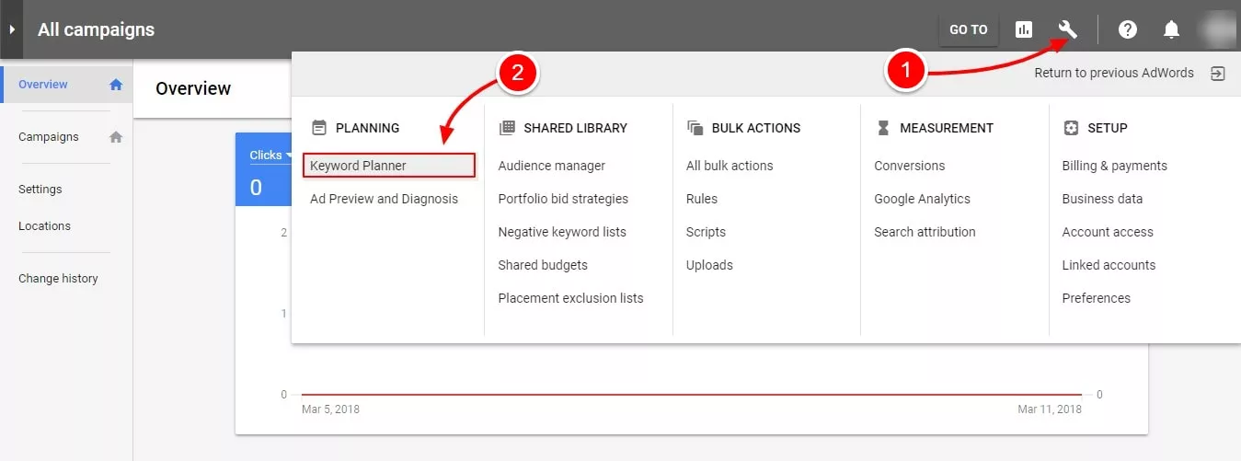Click the GO TO button
This screenshot has height=461, width=1241.
pos(969,29)
